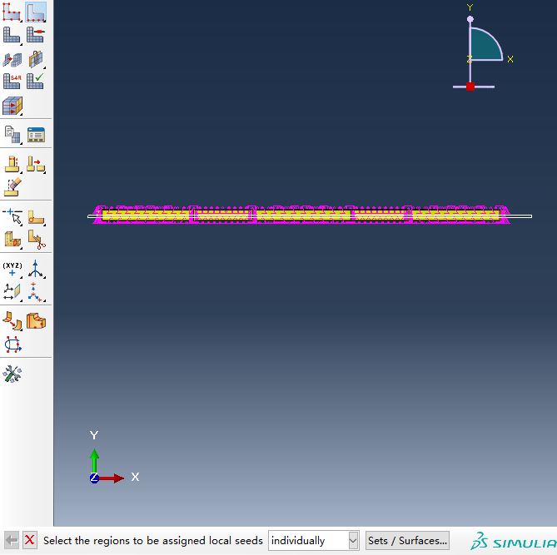Click the Create Mesh Part document icon
Viewport: 557px width, 555px height.
click(x=12, y=135)
